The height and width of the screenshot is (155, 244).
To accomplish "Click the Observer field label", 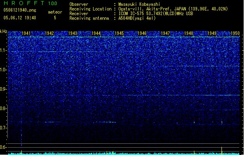I will (x=79, y=4).
